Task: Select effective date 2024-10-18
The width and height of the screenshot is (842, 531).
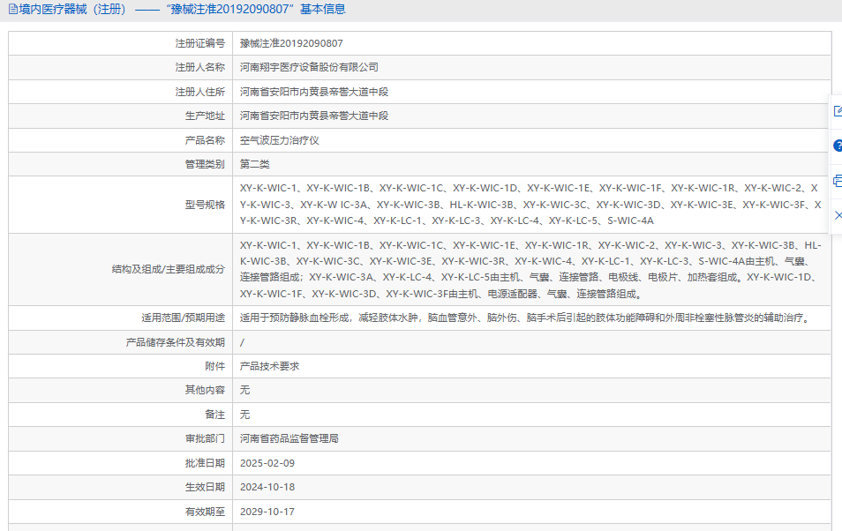Action: [x=267, y=487]
